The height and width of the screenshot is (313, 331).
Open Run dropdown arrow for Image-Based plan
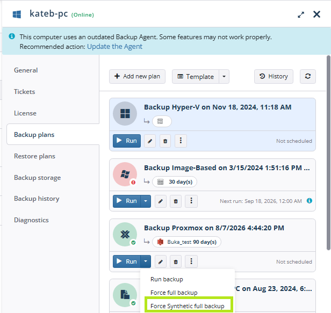point(146,201)
